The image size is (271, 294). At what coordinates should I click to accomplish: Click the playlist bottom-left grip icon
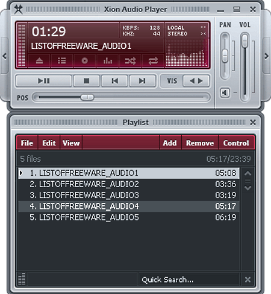22,279
